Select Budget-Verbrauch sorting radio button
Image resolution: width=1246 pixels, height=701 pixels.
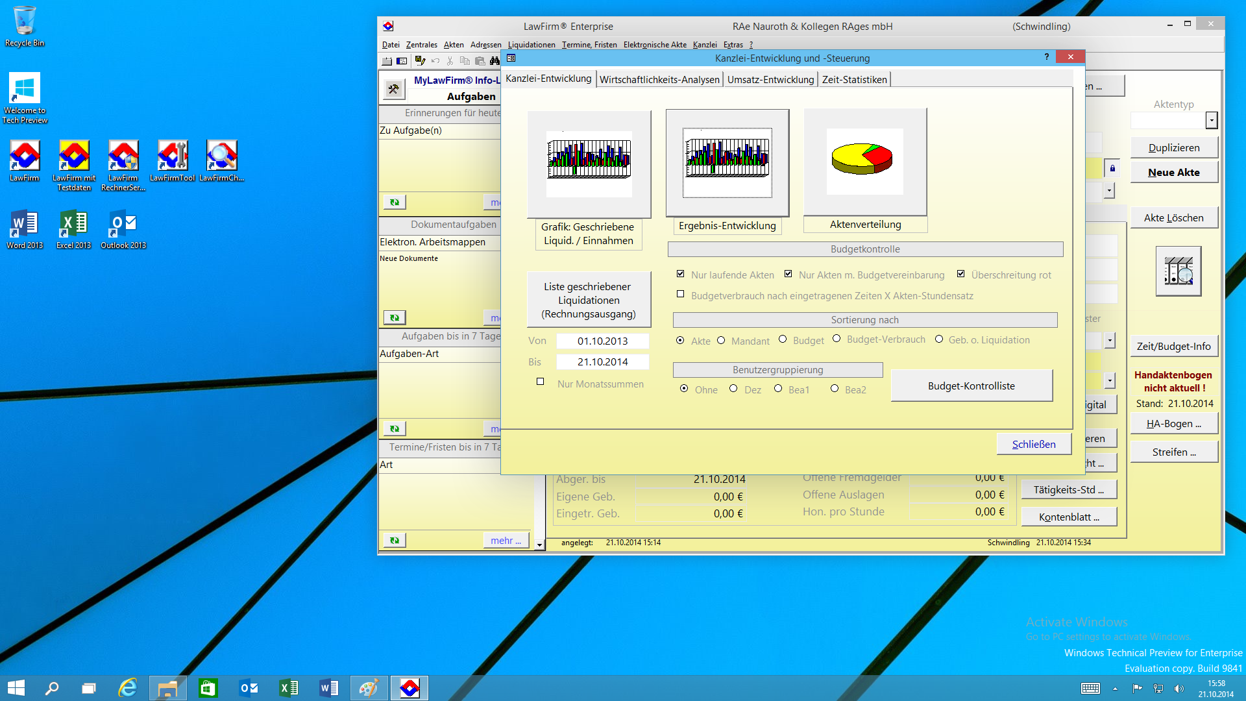[x=837, y=339]
